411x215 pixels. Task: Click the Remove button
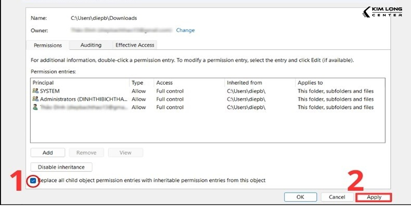[x=86, y=153]
